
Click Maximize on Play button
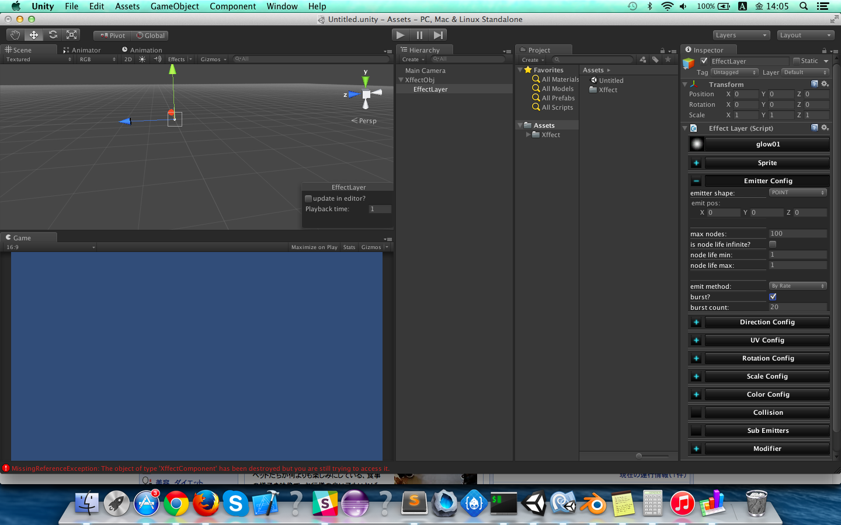pos(315,247)
